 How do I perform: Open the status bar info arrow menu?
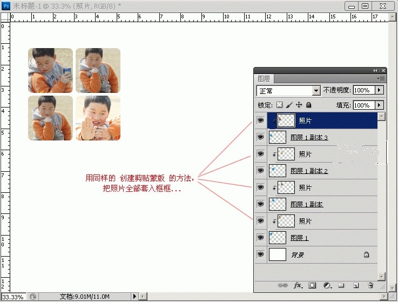point(134,296)
